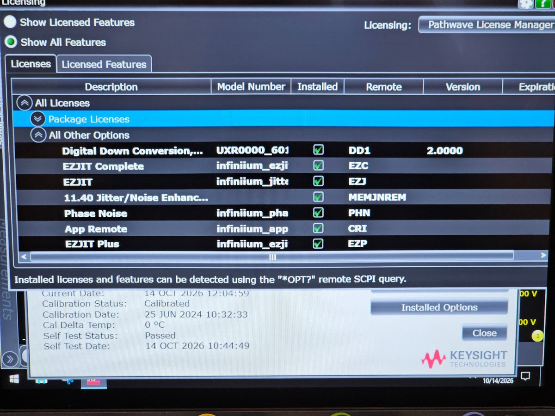The image size is (555, 416).
Task: Select the App Remote description text
Action: (96, 229)
